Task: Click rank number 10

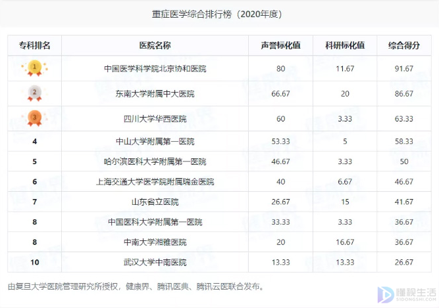Action: tap(35, 262)
